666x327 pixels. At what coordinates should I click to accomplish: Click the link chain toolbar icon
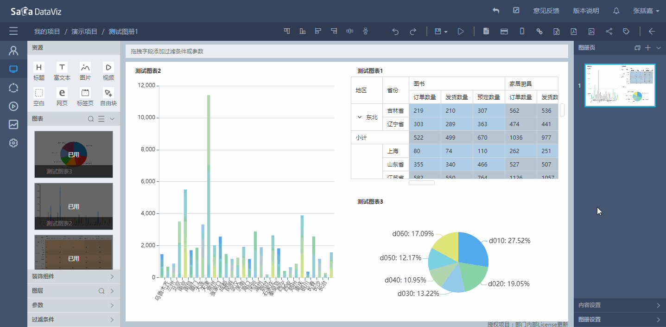(539, 31)
